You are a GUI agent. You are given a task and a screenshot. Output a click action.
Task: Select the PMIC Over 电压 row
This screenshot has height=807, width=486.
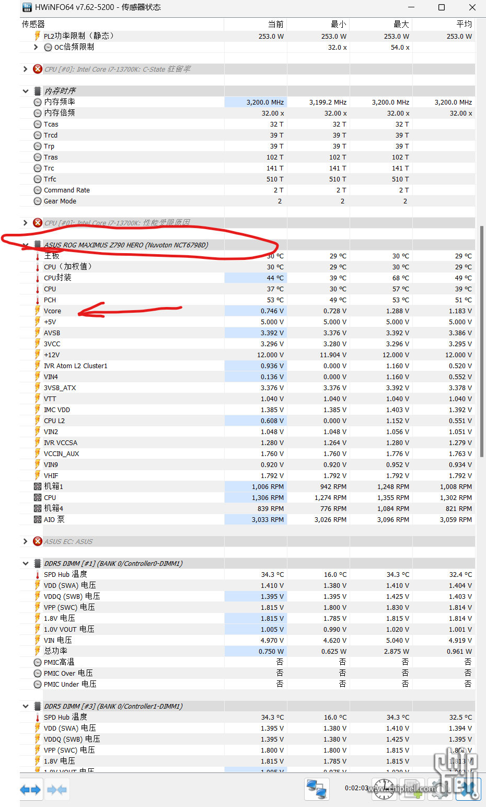click(247, 673)
